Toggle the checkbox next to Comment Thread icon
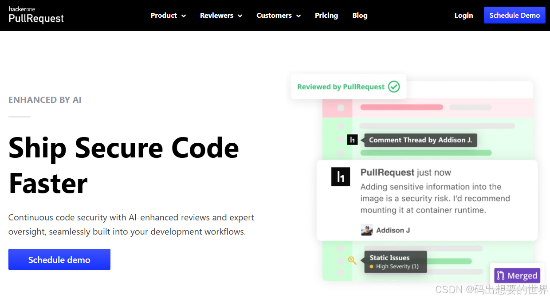The image size is (550, 298). tap(341, 140)
